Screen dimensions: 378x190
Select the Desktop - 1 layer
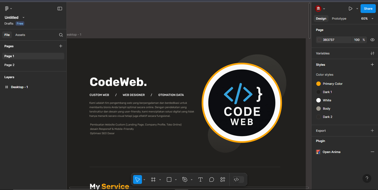[19, 87]
